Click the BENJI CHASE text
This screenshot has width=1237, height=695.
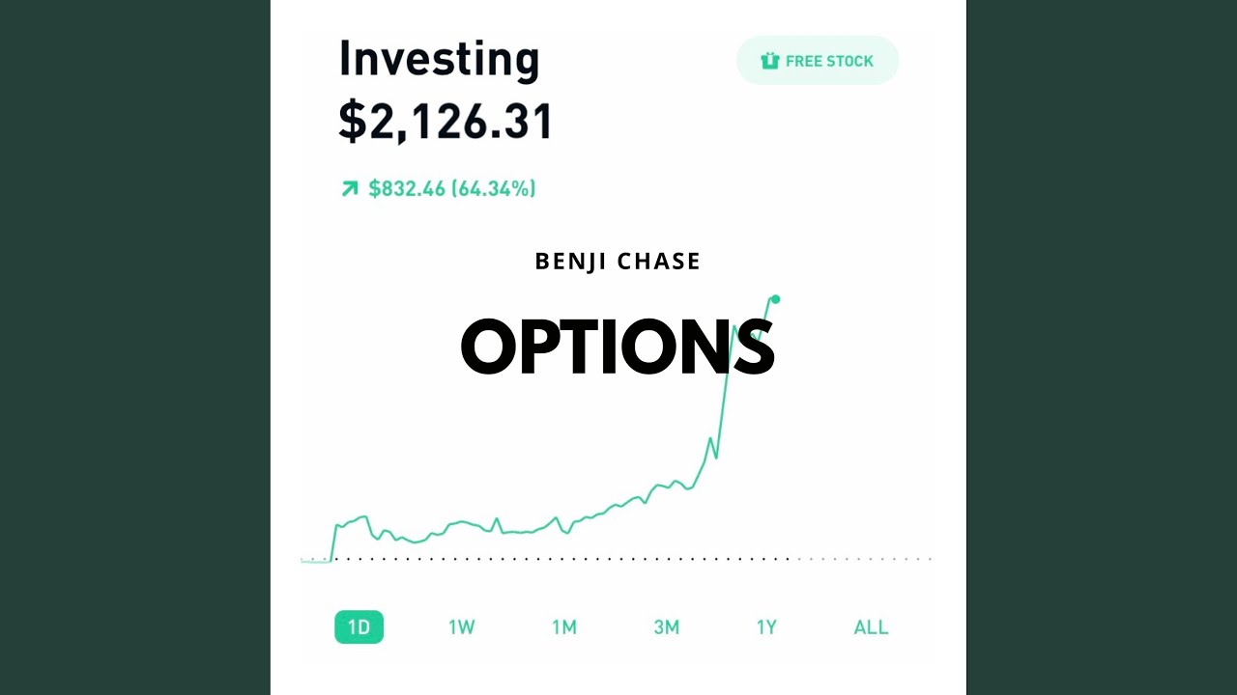[618, 262]
